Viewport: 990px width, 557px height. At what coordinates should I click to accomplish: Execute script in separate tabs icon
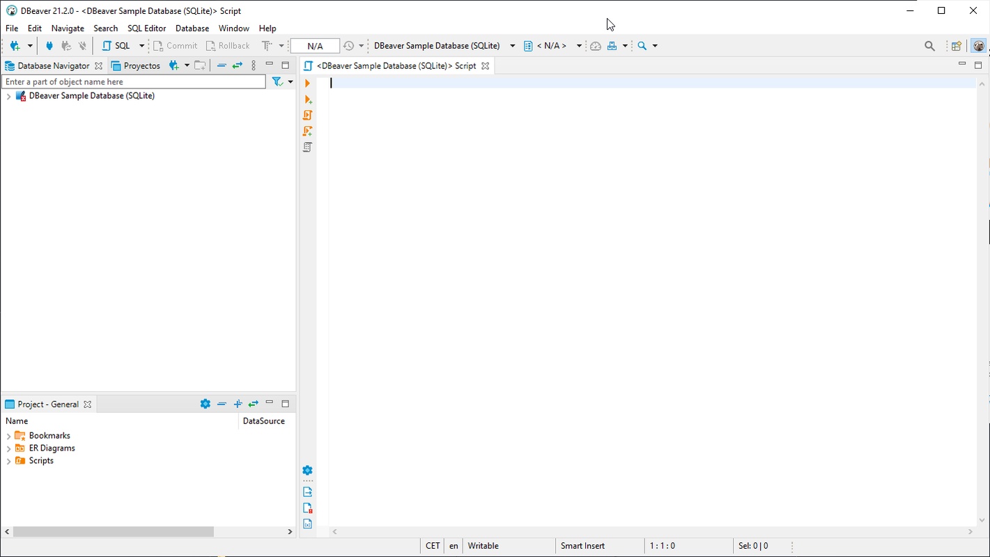pyautogui.click(x=308, y=132)
